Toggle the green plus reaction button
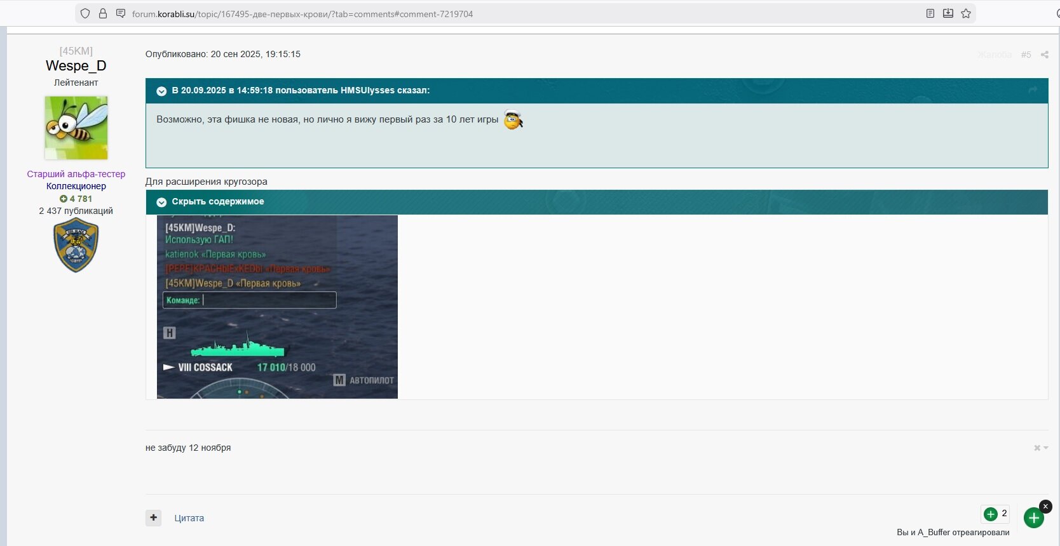Viewport: 1060px width, 546px height. tap(1033, 518)
